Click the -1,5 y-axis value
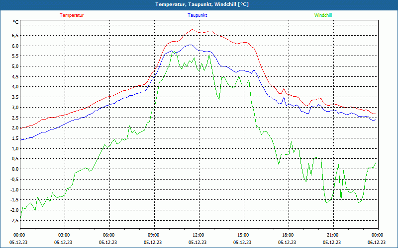Image resolution: width=398 pixels, height=248 pixels. (15, 200)
